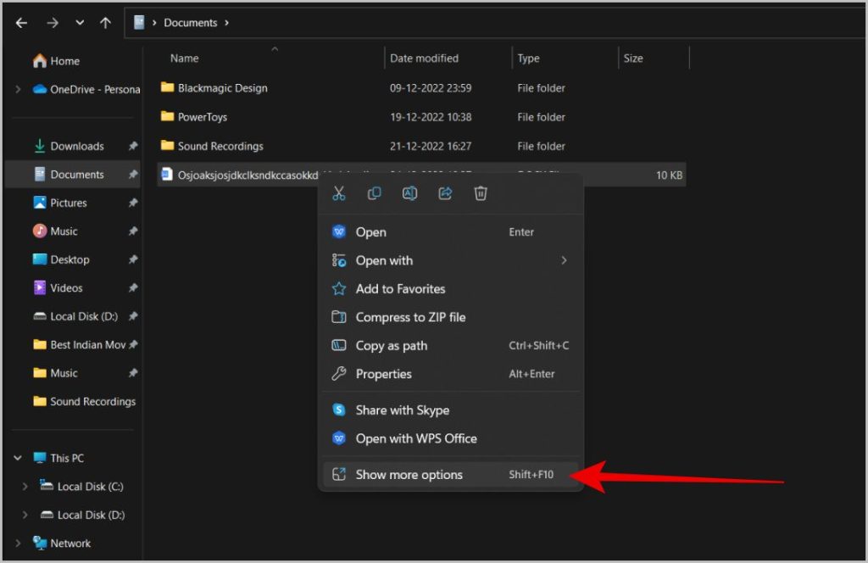This screenshot has height=563, width=868.
Task: Select Copy as path menu entry
Action: (391, 346)
